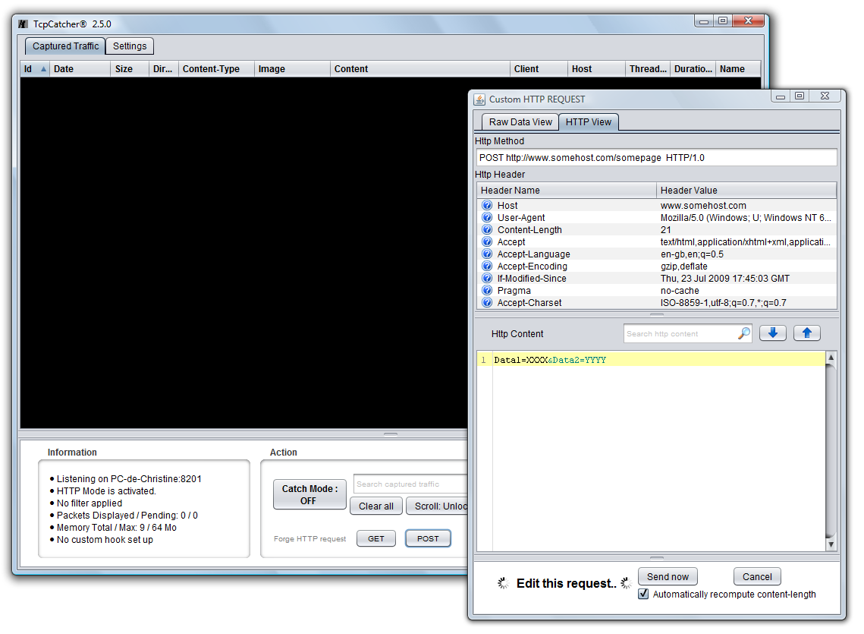Screen dimensions: 864x634
Task: Click the help icon beside User-Agent header
Action: [x=487, y=217]
